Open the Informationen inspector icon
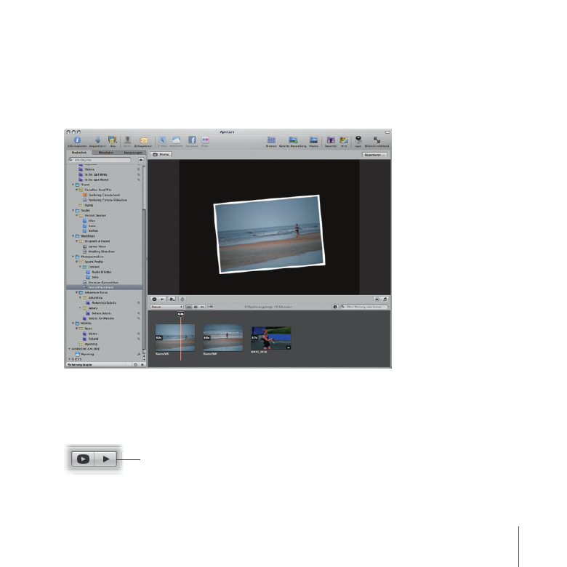 pos(77,140)
